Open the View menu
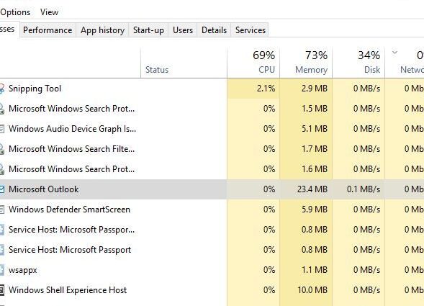 (x=49, y=12)
